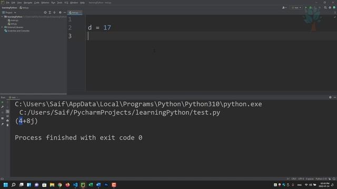Open Firefox from taskbar
This screenshot has height=189, width=337.
coord(67,185)
